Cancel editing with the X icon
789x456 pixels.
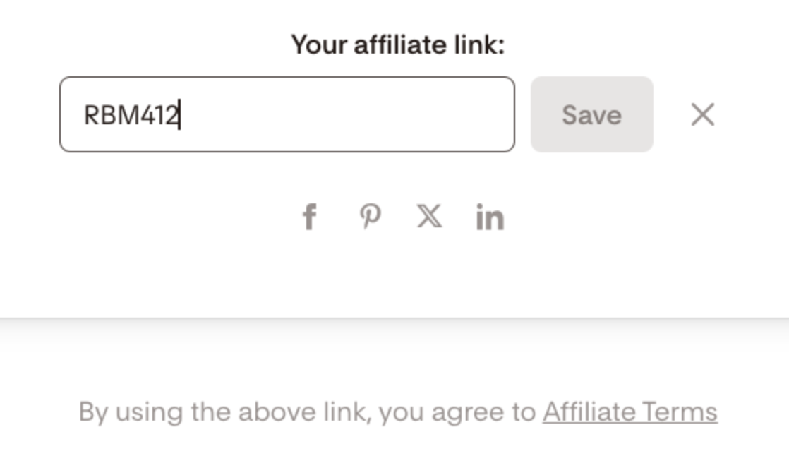point(702,114)
